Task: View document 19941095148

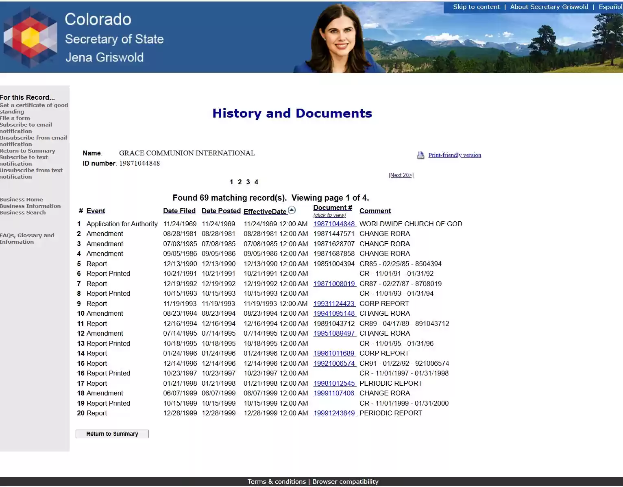Action: coord(335,313)
